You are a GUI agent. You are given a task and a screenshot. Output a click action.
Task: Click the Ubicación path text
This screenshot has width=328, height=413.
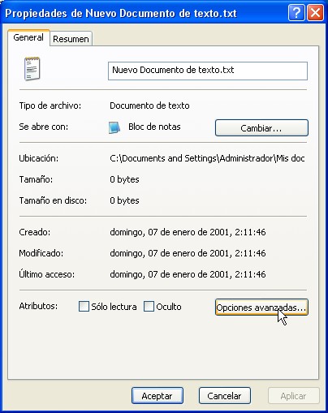(207, 158)
